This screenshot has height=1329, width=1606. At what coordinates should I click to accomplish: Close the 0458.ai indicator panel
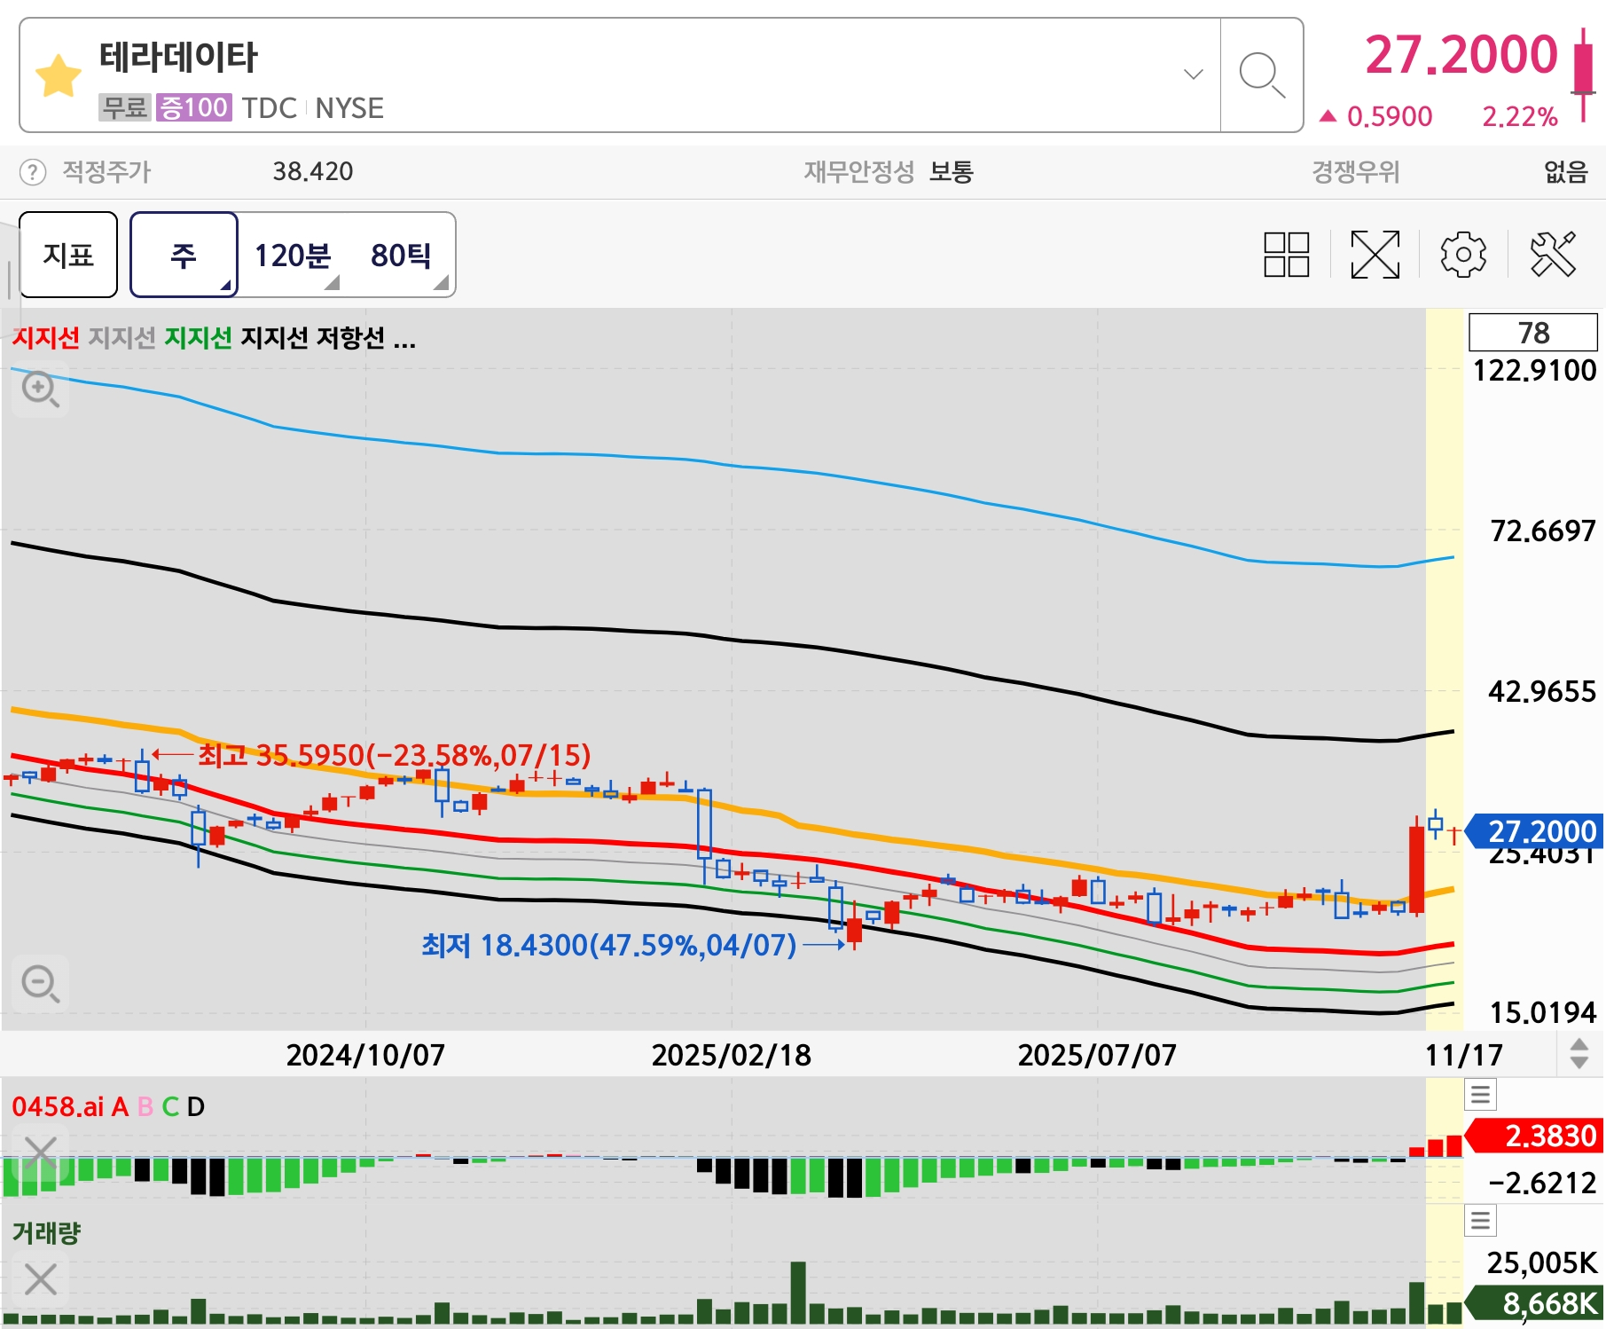coord(41,1153)
